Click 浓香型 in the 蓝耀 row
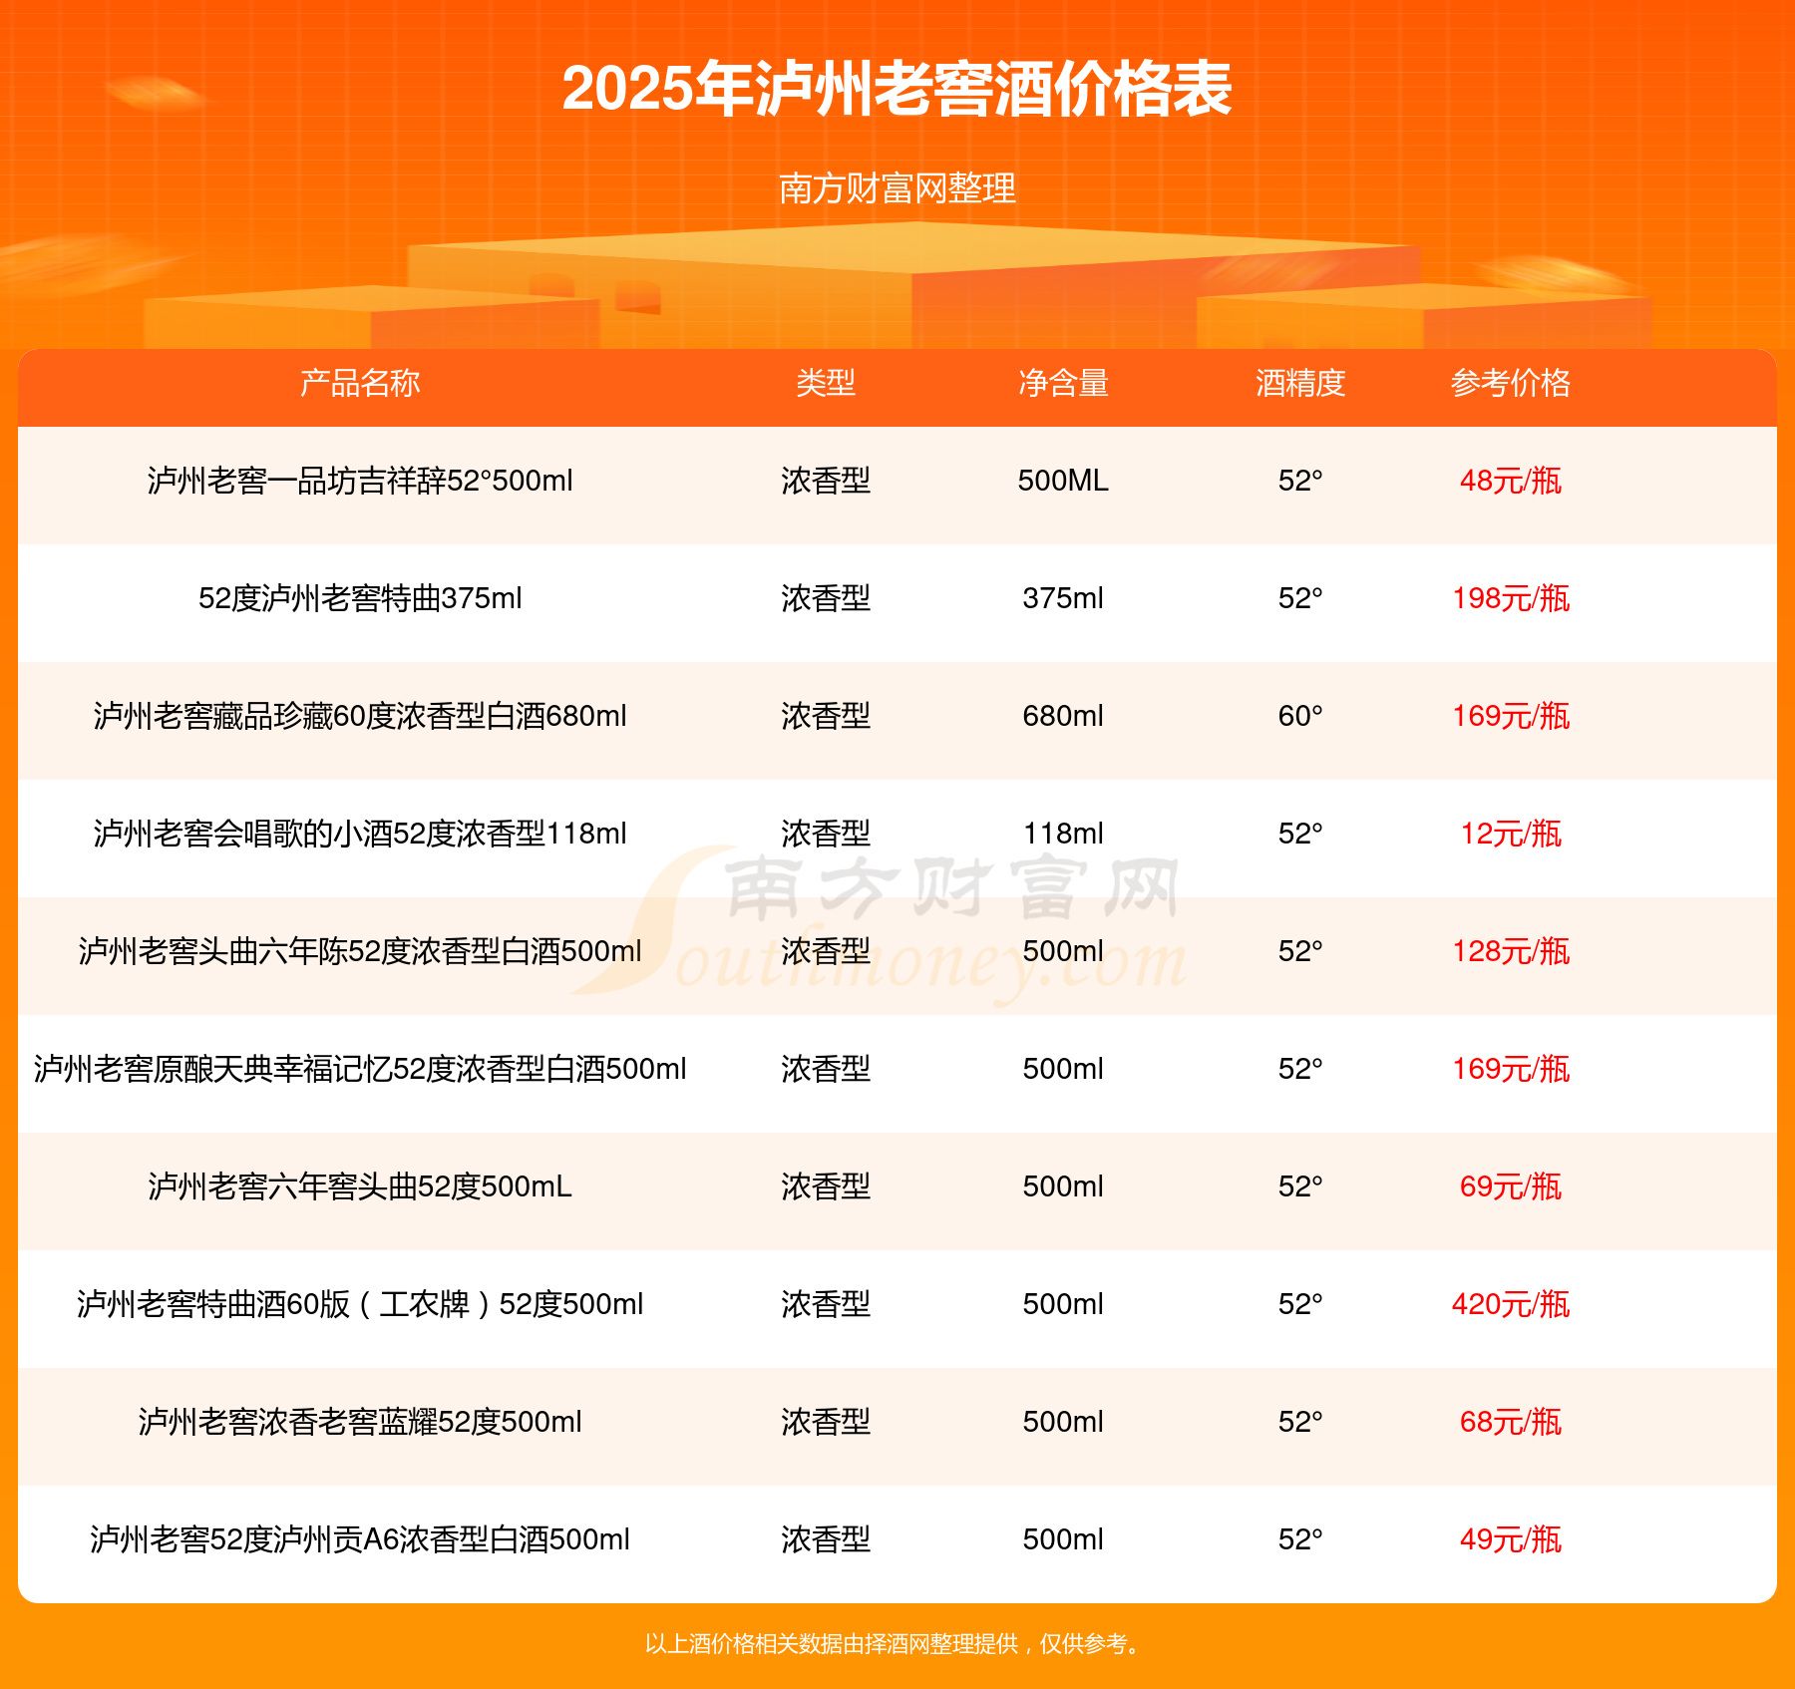This screenshot has height=1689, width=1795. tap(826, 1422)
